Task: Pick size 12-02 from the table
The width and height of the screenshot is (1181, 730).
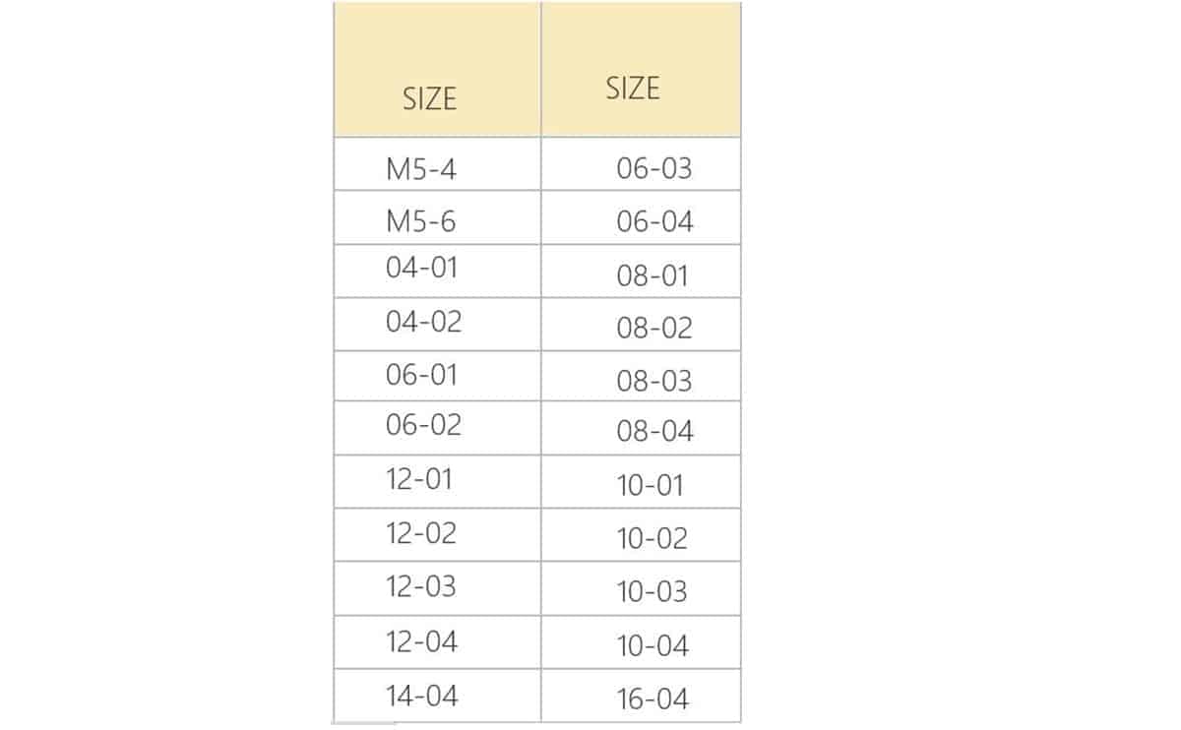Action: point(421,533)
